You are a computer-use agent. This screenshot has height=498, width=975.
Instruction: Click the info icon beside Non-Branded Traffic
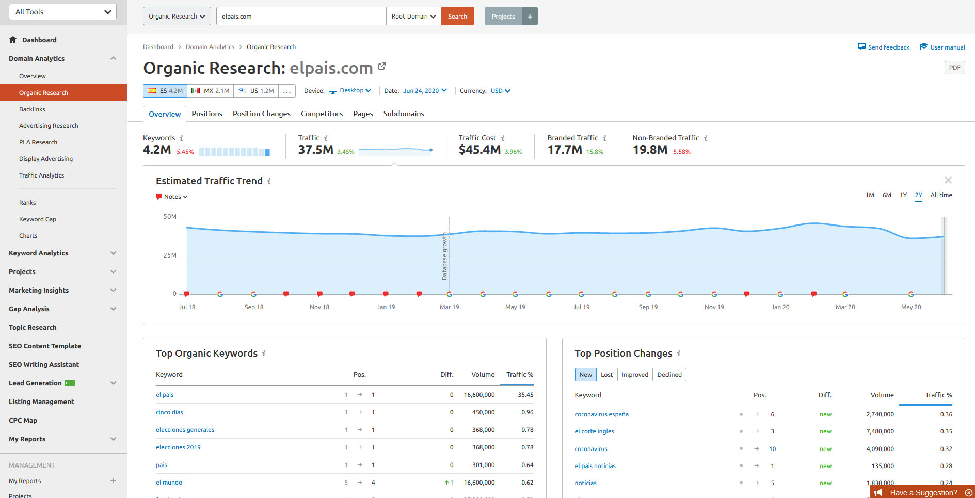pos(706,138)
